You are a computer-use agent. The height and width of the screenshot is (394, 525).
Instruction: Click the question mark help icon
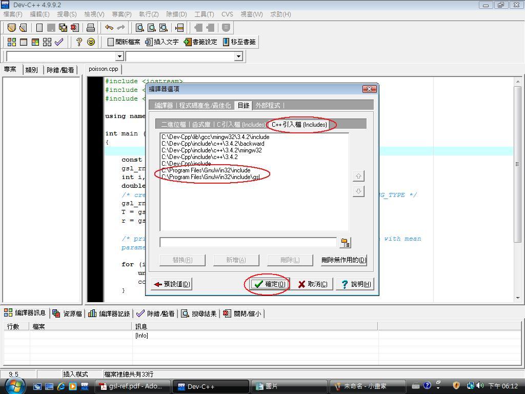(79, 42)
